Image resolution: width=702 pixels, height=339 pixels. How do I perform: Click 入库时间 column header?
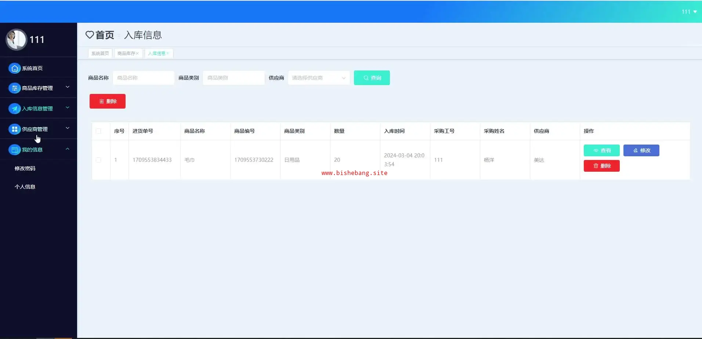(394, 131)
